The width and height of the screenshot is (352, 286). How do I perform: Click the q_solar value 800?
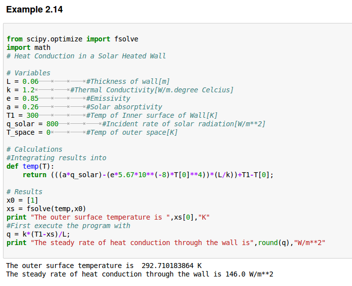(52, 124)
